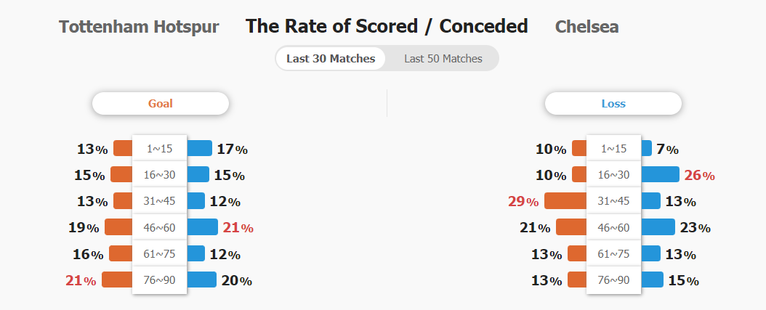The image size is (766, 310).
Task: Click orange 19% bar in Goal chart
Action: 118,227
